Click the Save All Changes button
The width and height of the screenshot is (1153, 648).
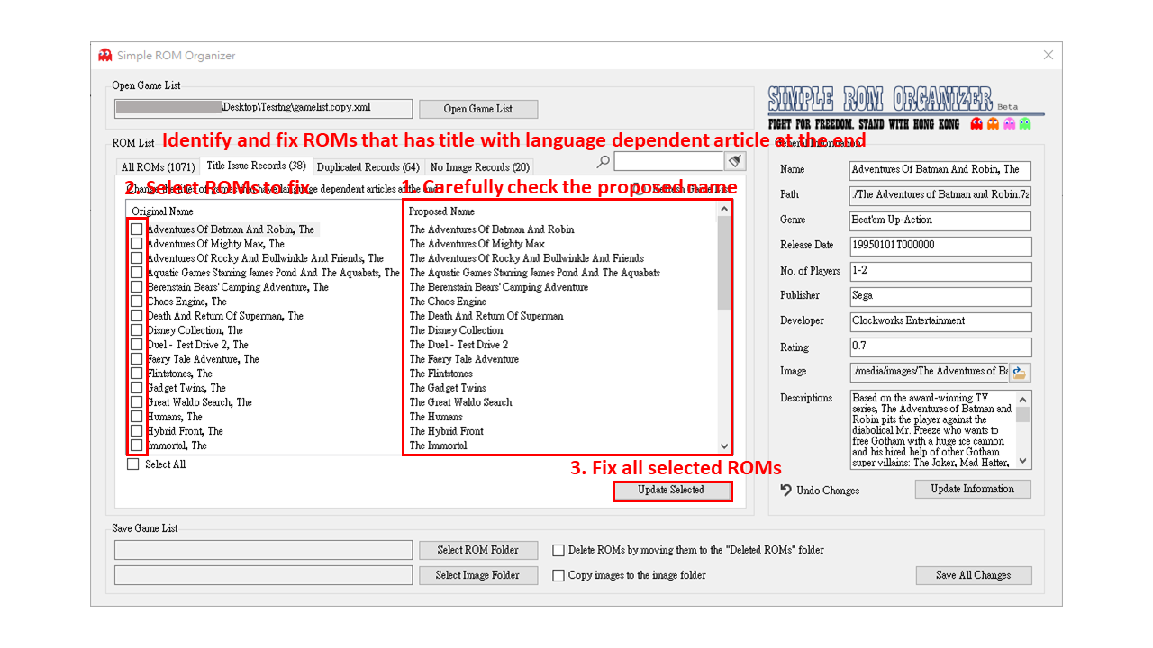coord(973,575)
